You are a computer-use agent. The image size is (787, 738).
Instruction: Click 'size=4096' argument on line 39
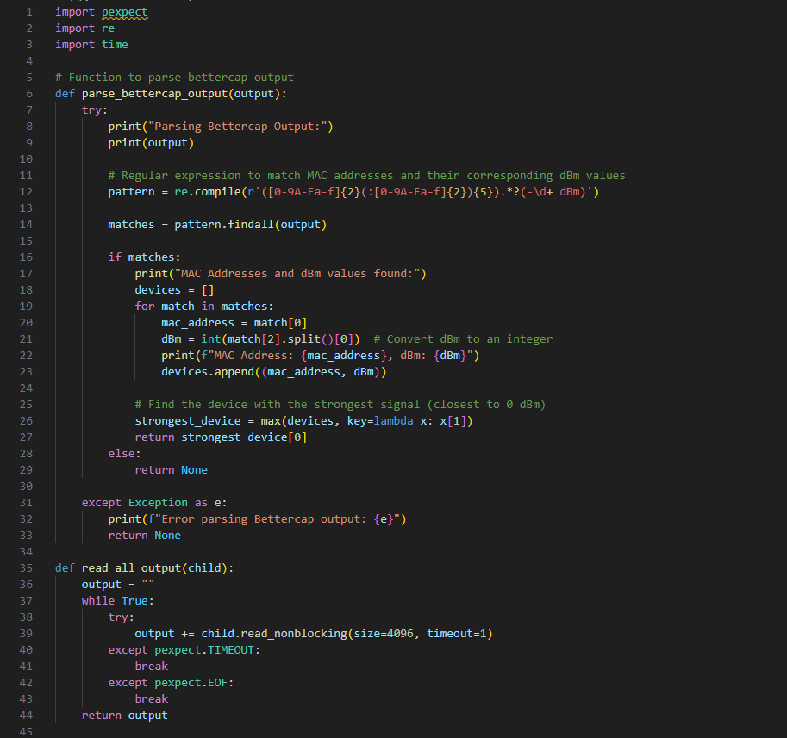[x=384, y=634]
